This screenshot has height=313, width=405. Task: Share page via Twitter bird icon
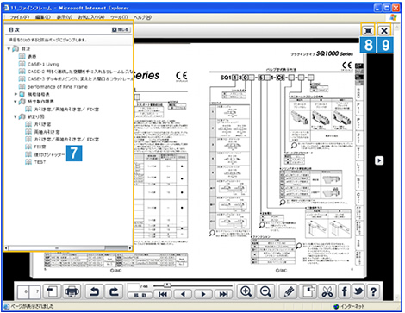click(358, 291)
